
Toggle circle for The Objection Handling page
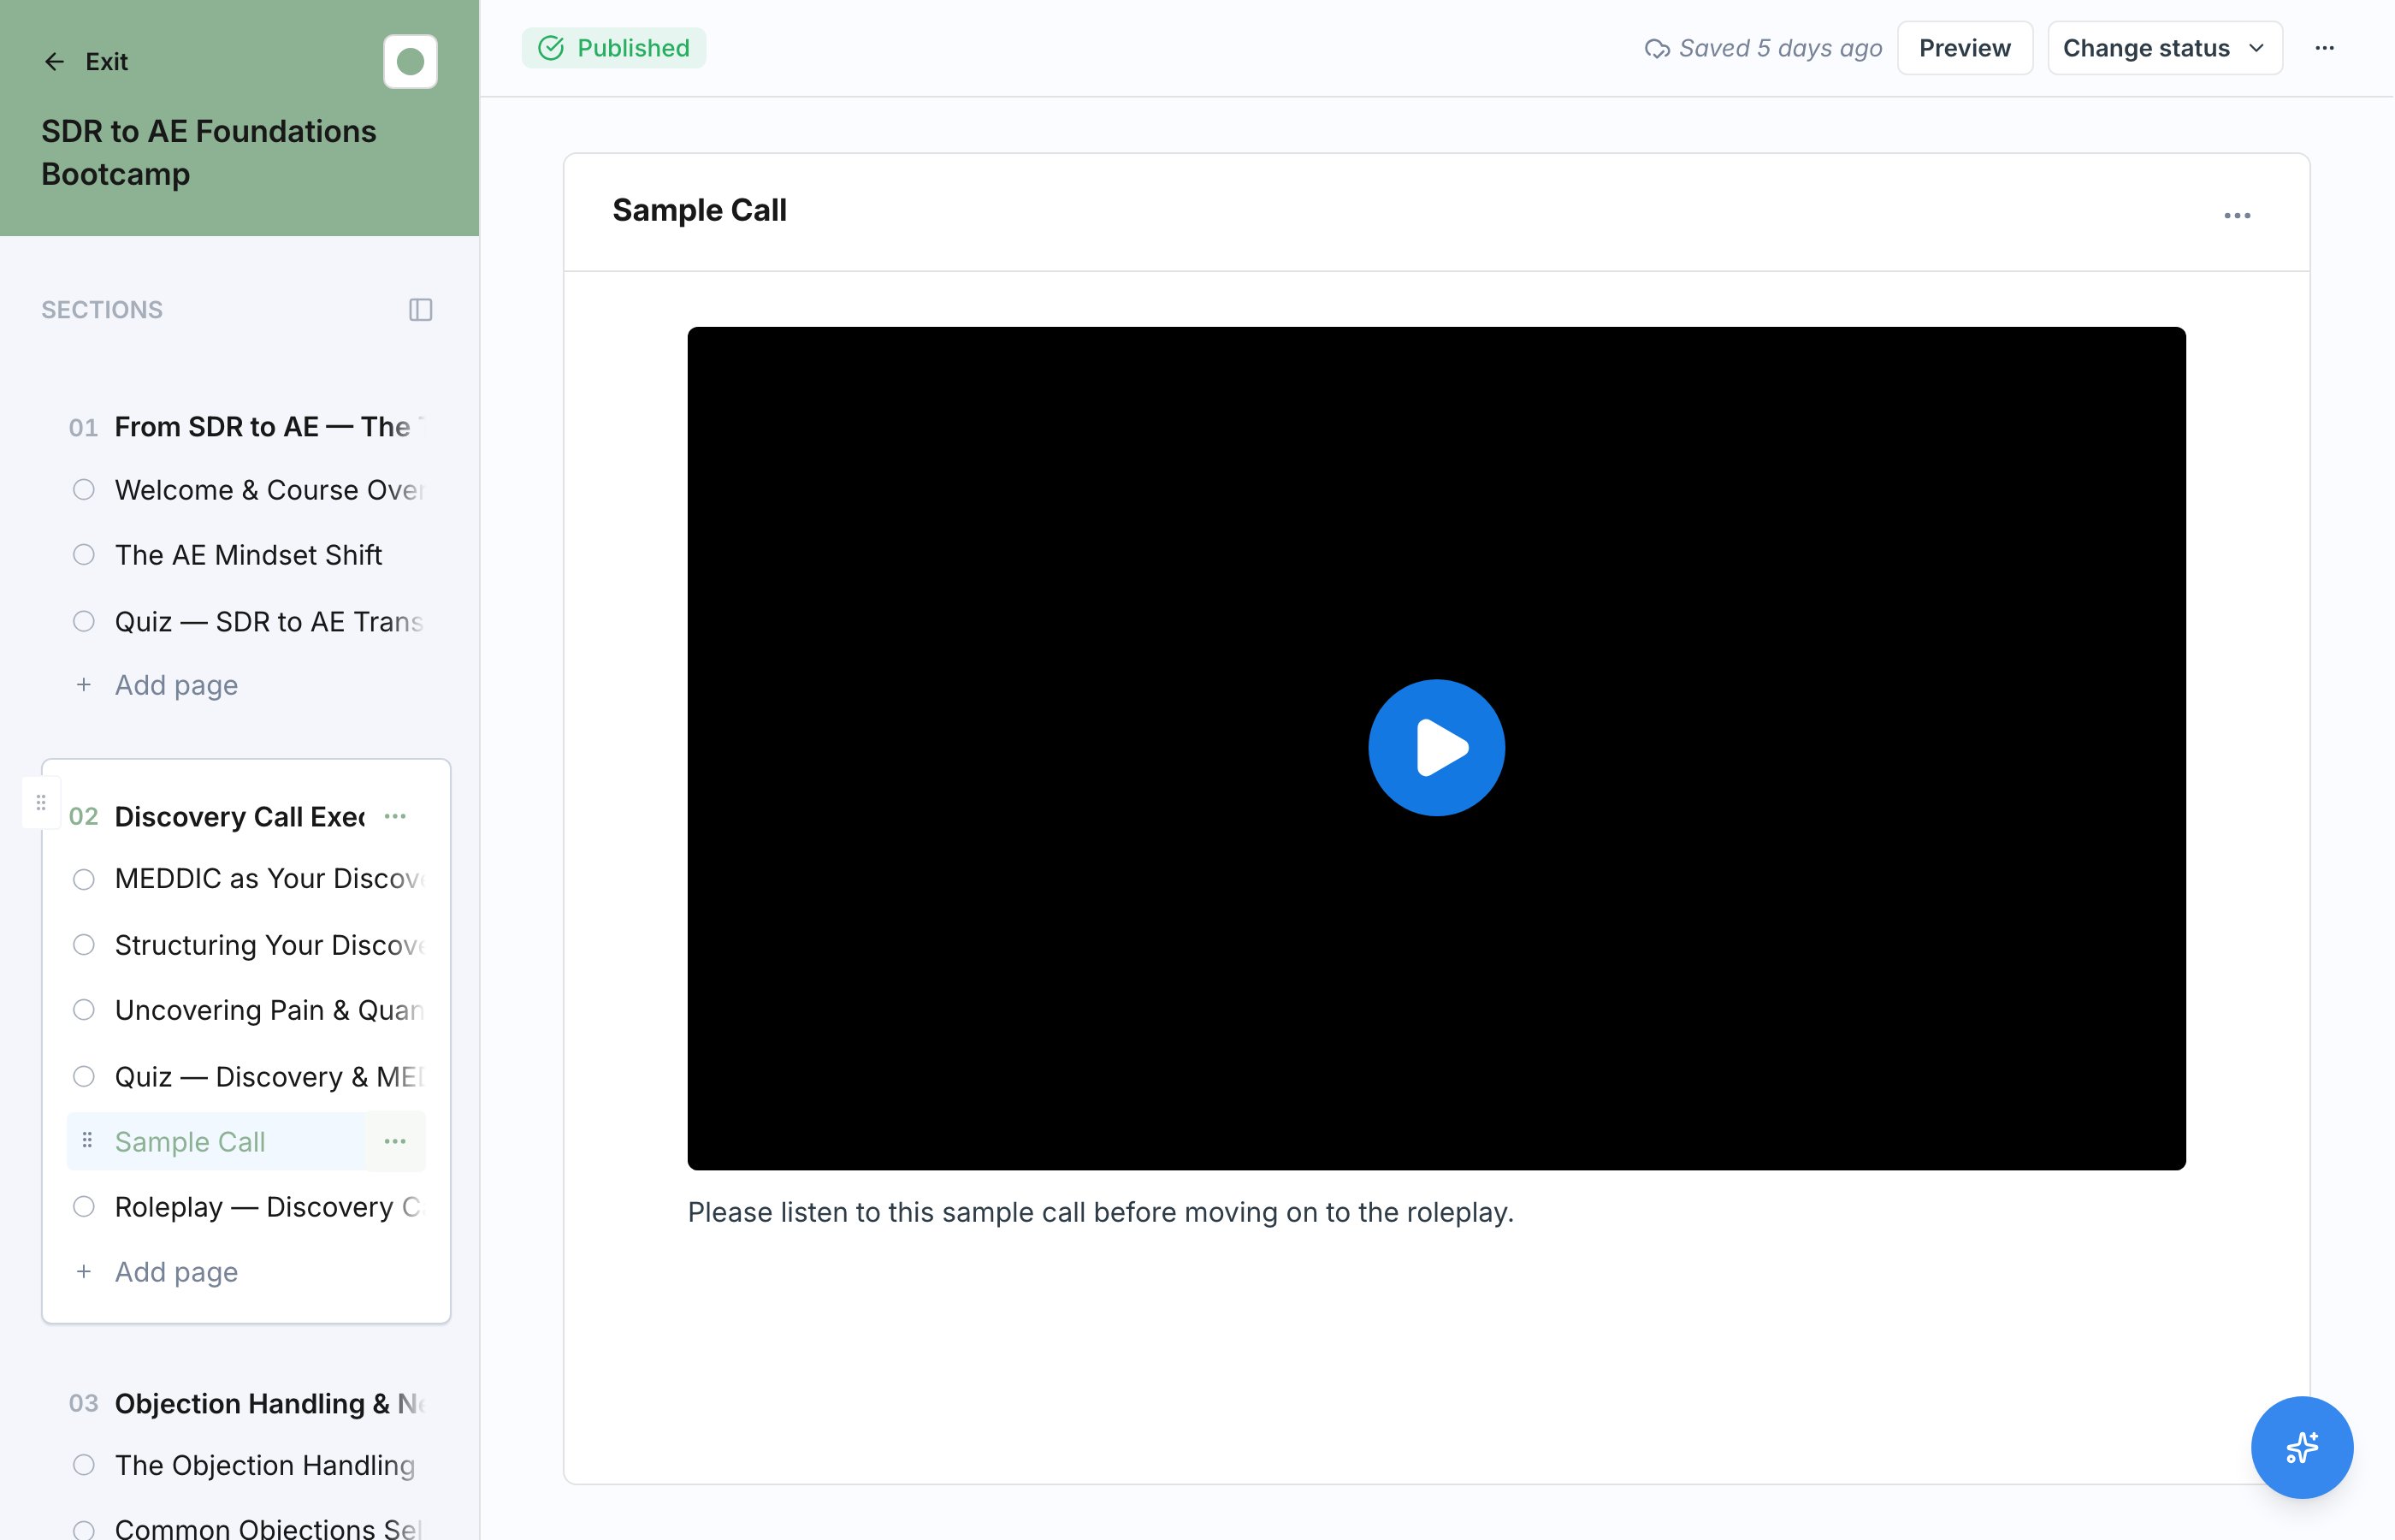point(84,1465)
